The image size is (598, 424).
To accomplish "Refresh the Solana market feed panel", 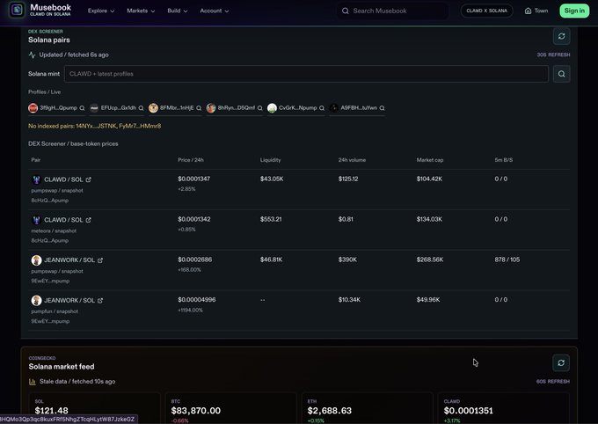I will coord(561,363).
